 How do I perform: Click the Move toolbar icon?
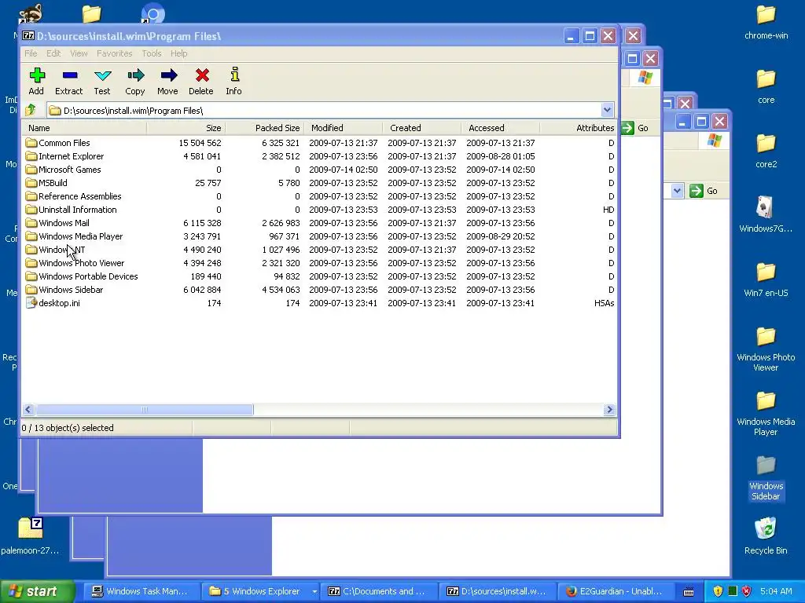pos(168,76)
